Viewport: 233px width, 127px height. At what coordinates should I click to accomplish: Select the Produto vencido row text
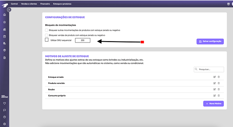coord(56,83)
